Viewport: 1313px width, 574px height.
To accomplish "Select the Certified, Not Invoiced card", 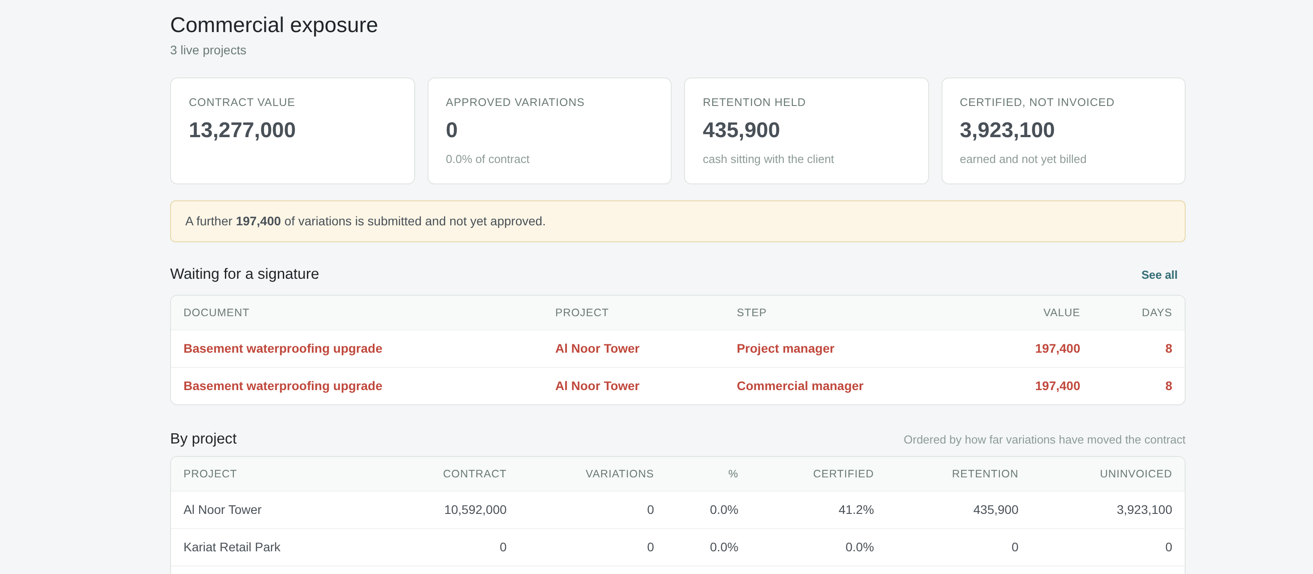I will [1063, 131].
